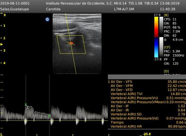Select the red Doppler sample gate
The width and height of the screenshot is (186, 136).
71,43
